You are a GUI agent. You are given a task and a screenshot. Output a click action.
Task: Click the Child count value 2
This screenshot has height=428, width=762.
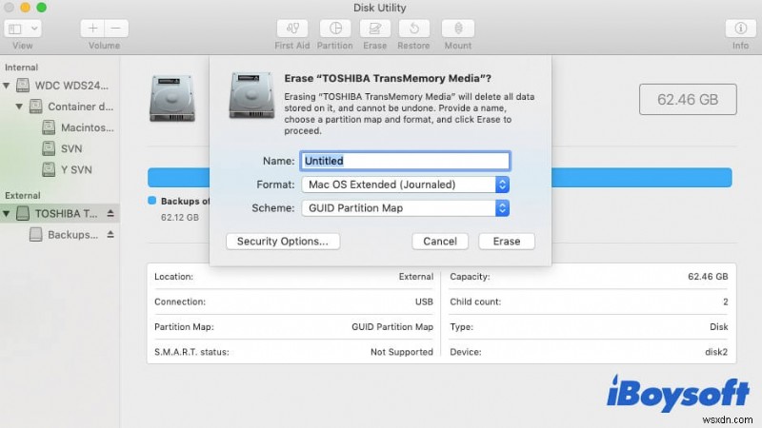(x=725, y=302)
